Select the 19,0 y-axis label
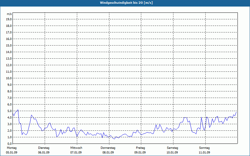This screenshot has width=250, height=156. [x=9, y=19]
